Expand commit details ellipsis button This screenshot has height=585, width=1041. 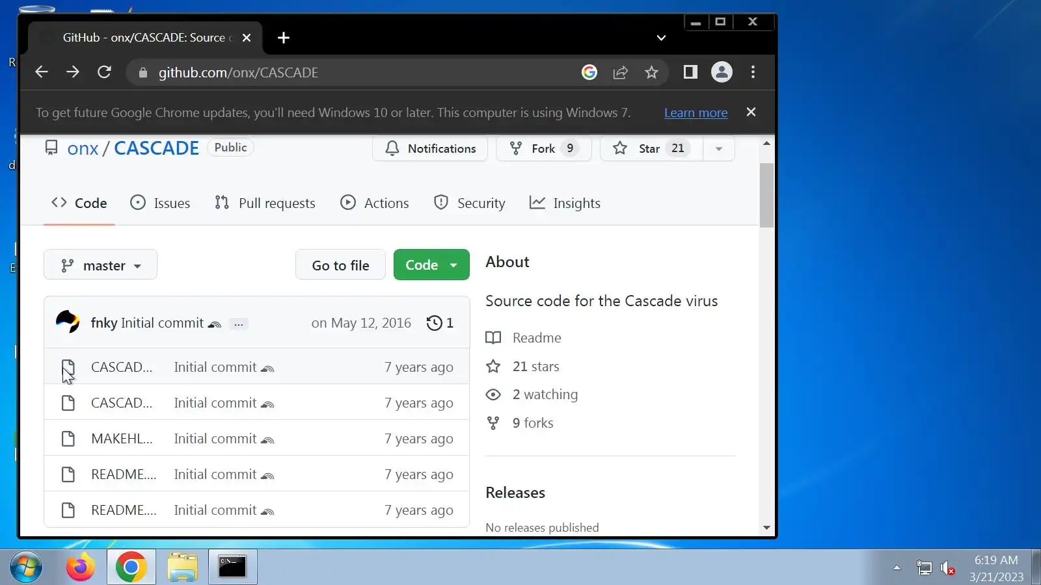239,324
